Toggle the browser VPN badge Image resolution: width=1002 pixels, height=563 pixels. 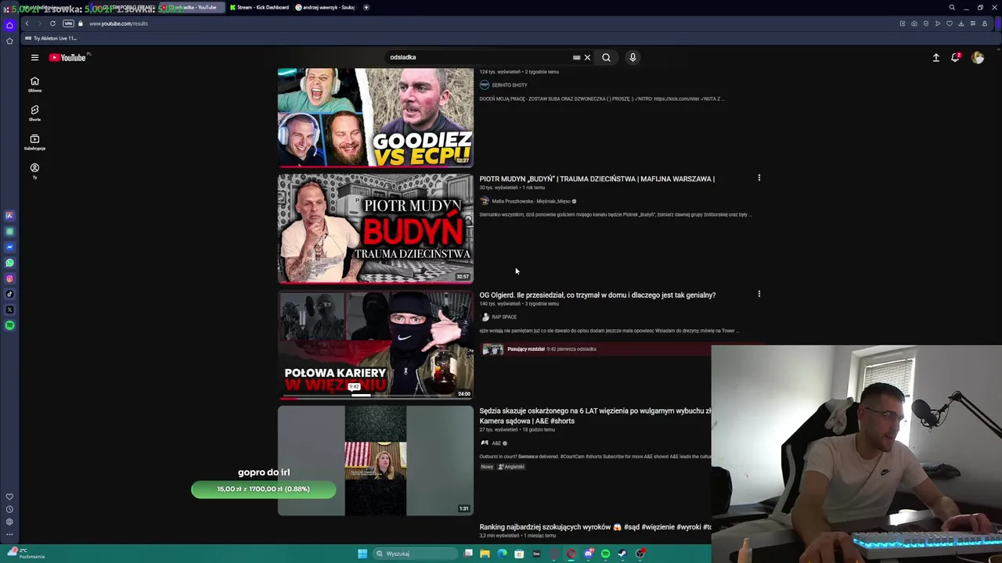click(x=68, y=23)
